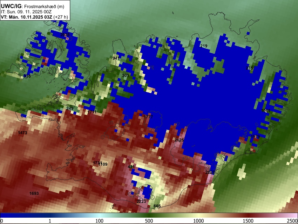This screenshot has width=298, height=224.
Task: Click map value label 301
Action: [126, 75]
